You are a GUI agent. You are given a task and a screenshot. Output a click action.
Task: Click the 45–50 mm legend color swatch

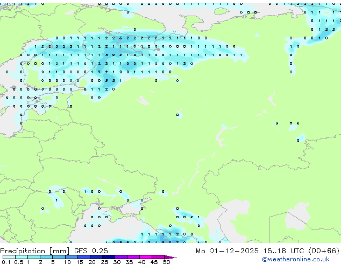158,257
